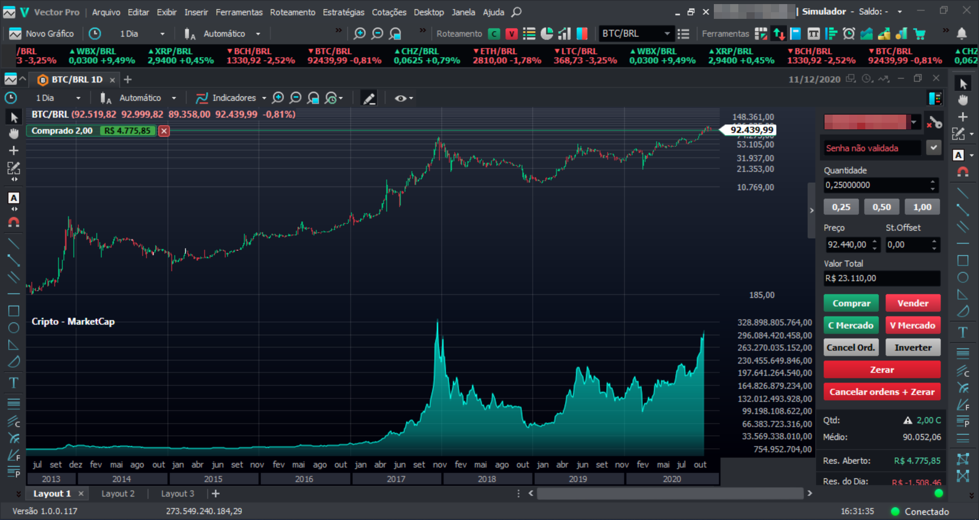Set quantity preset 0,50

tap(882, 207)
